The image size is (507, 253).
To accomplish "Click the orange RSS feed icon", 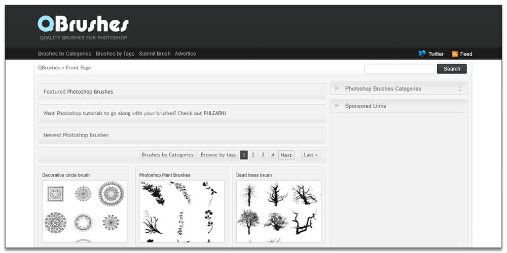I will click(455, 54).
